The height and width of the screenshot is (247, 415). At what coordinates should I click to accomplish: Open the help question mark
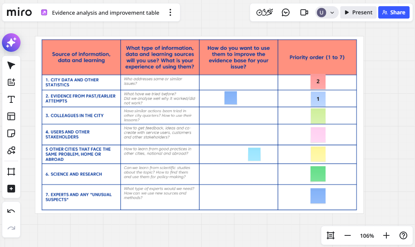403,236
